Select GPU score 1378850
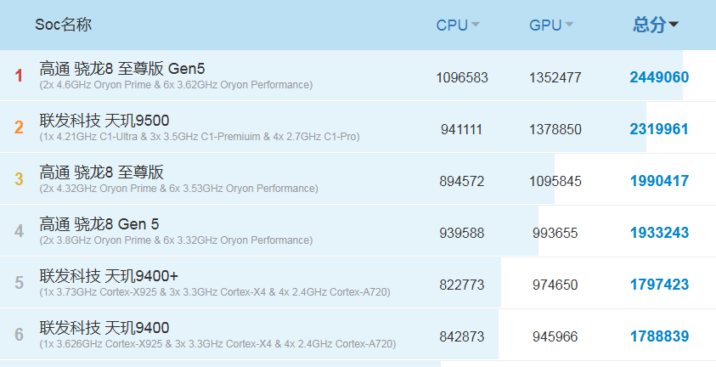The height and width of the screenshot is (367, 716). (x=555, y=130)
